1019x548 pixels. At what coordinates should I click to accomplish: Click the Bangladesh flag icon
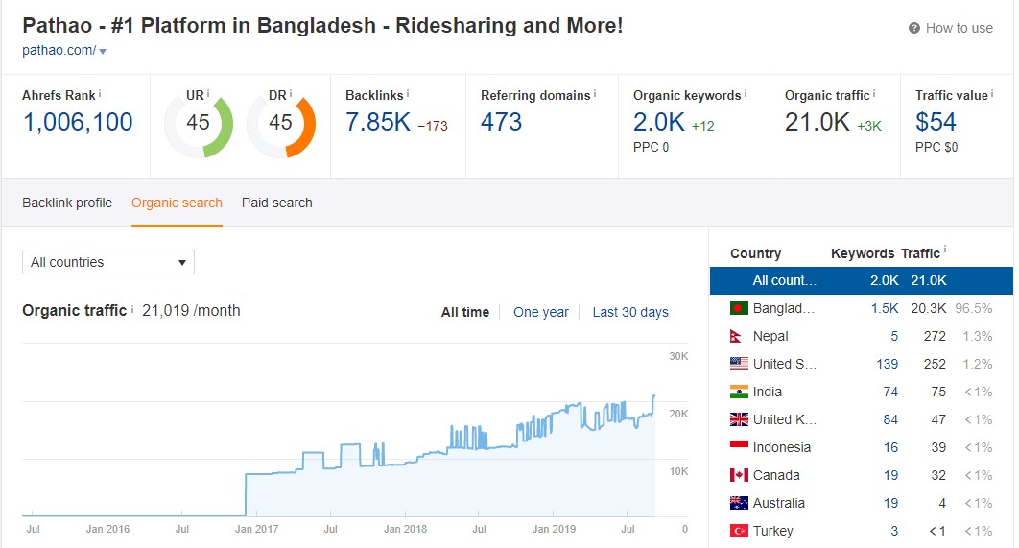tap(739, 308)
